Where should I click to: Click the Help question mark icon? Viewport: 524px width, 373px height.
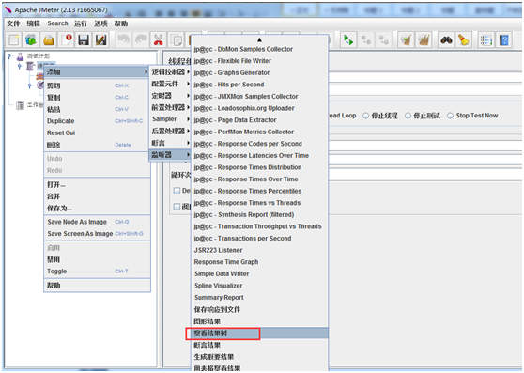(x=504, y=40)
